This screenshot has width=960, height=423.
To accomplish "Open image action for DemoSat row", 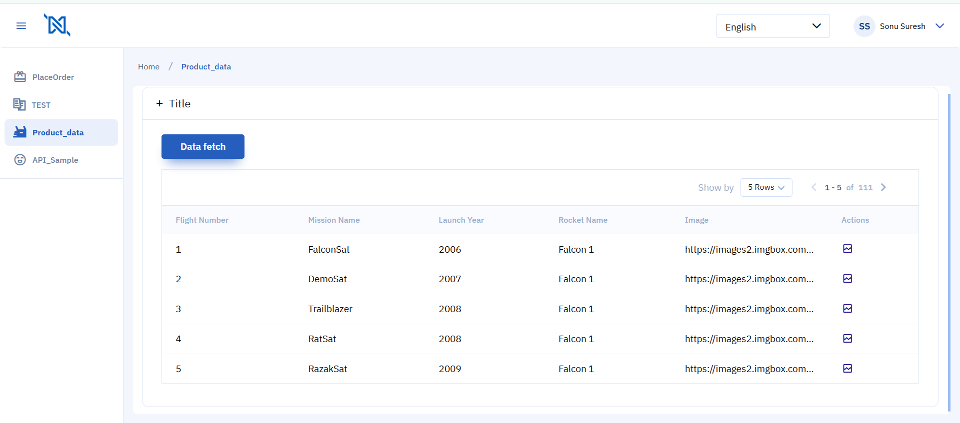I will tap(847, 279).
